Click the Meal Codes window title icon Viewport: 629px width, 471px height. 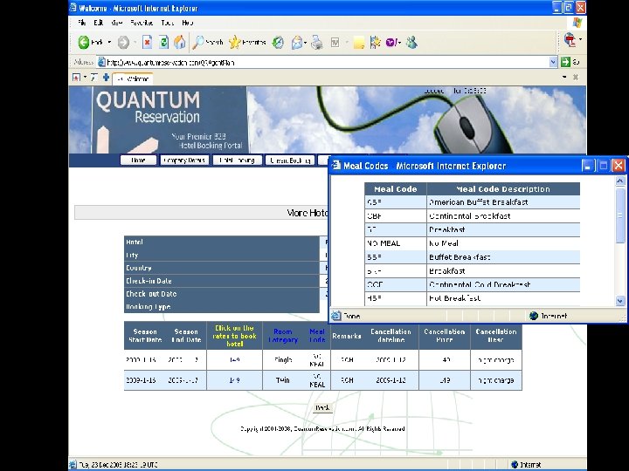point(336,166)
